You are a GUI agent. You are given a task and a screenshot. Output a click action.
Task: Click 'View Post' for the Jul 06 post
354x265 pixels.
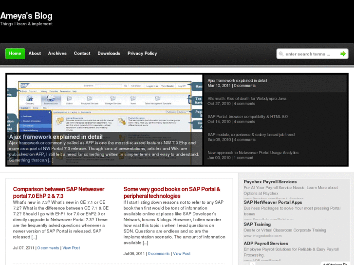coord(182,254)
